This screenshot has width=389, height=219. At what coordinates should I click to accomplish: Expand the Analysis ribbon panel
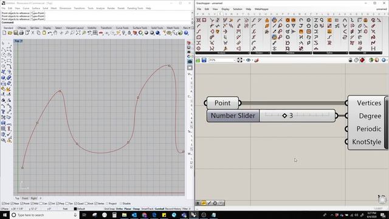point(222,53)
